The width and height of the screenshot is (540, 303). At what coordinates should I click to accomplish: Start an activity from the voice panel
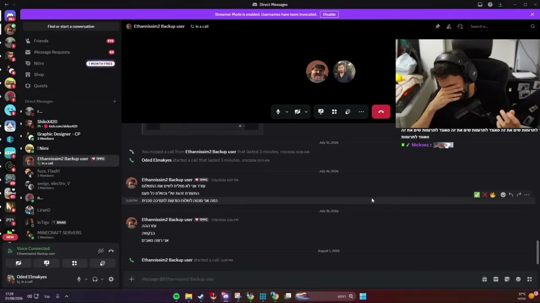(74, 263)
